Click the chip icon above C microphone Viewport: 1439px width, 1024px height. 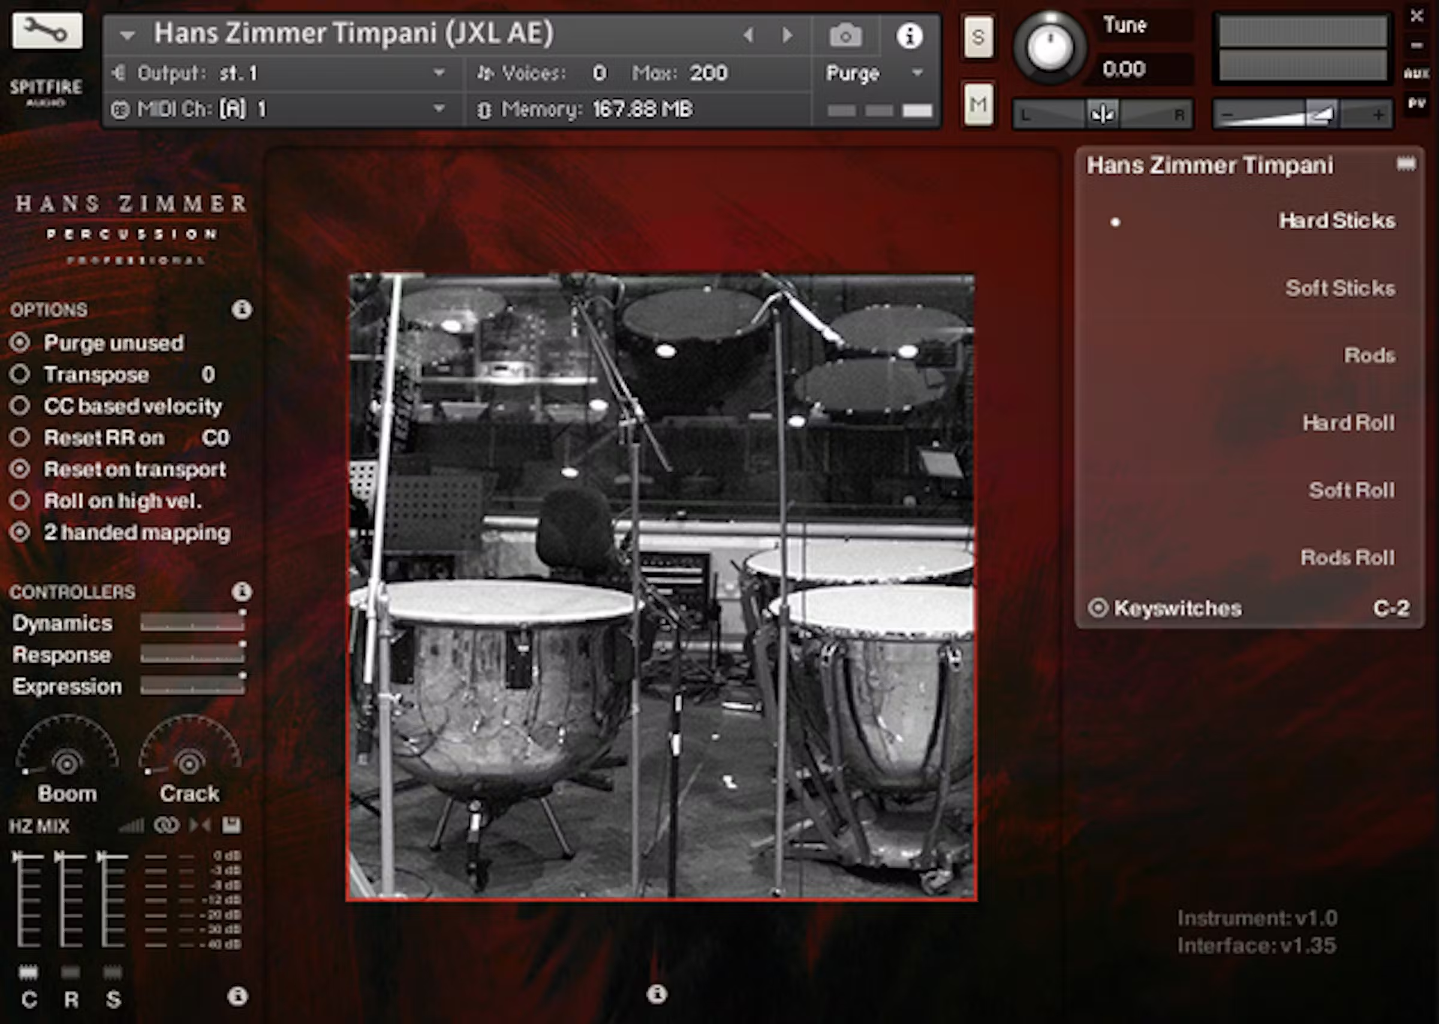coord(28,972)
